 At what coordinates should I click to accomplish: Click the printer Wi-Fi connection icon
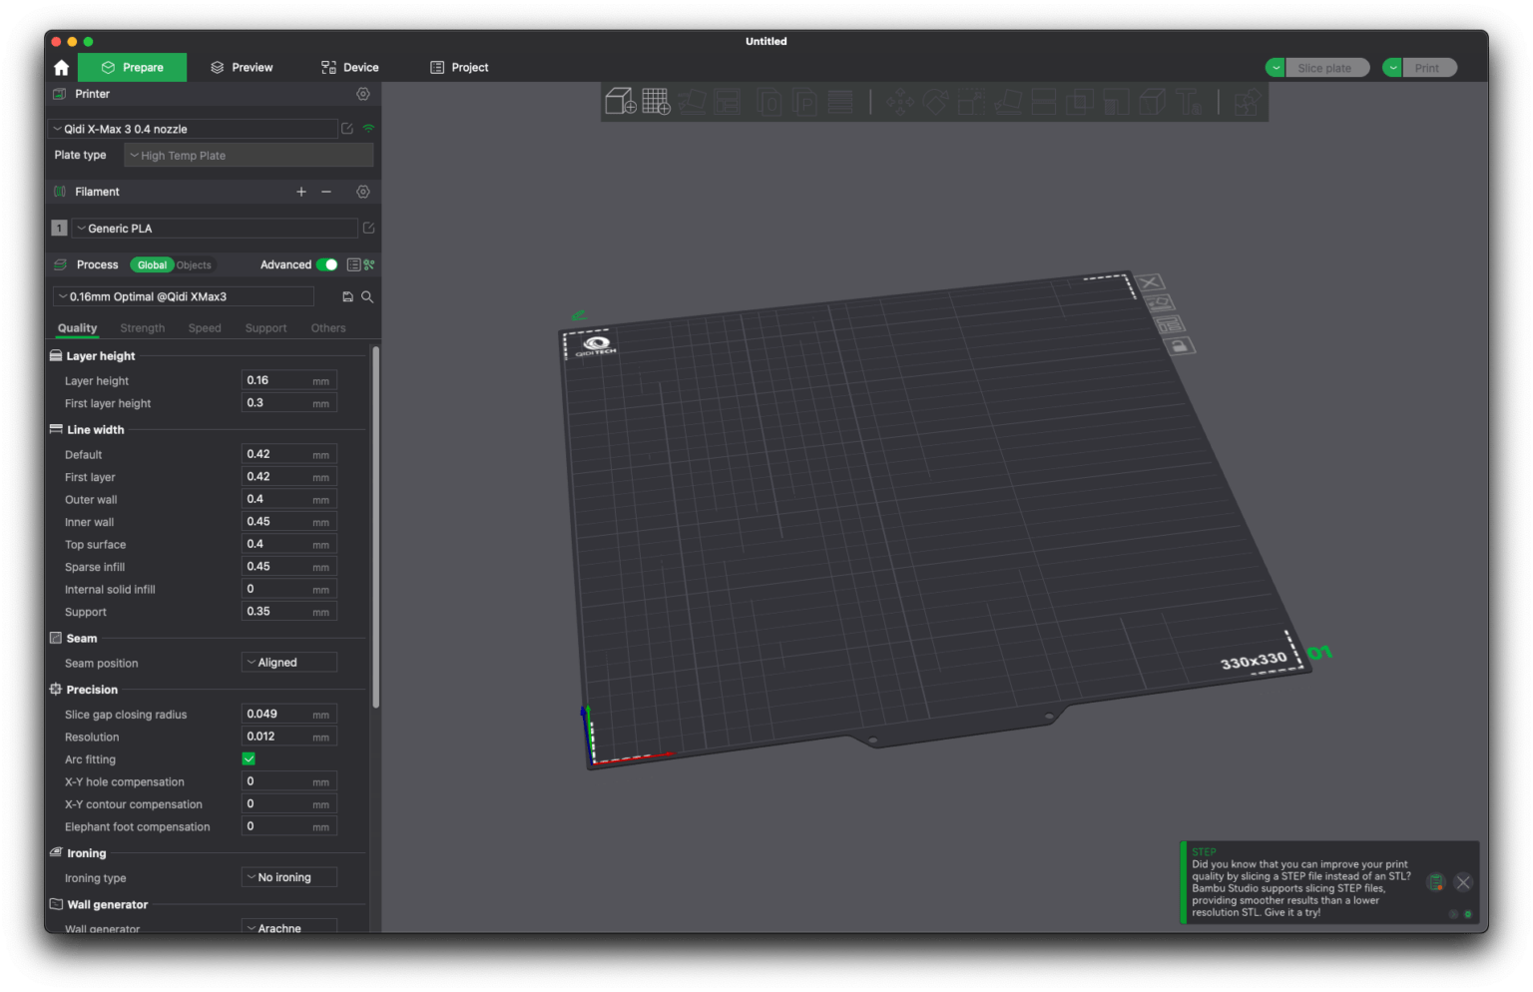[x=368, y=129]
